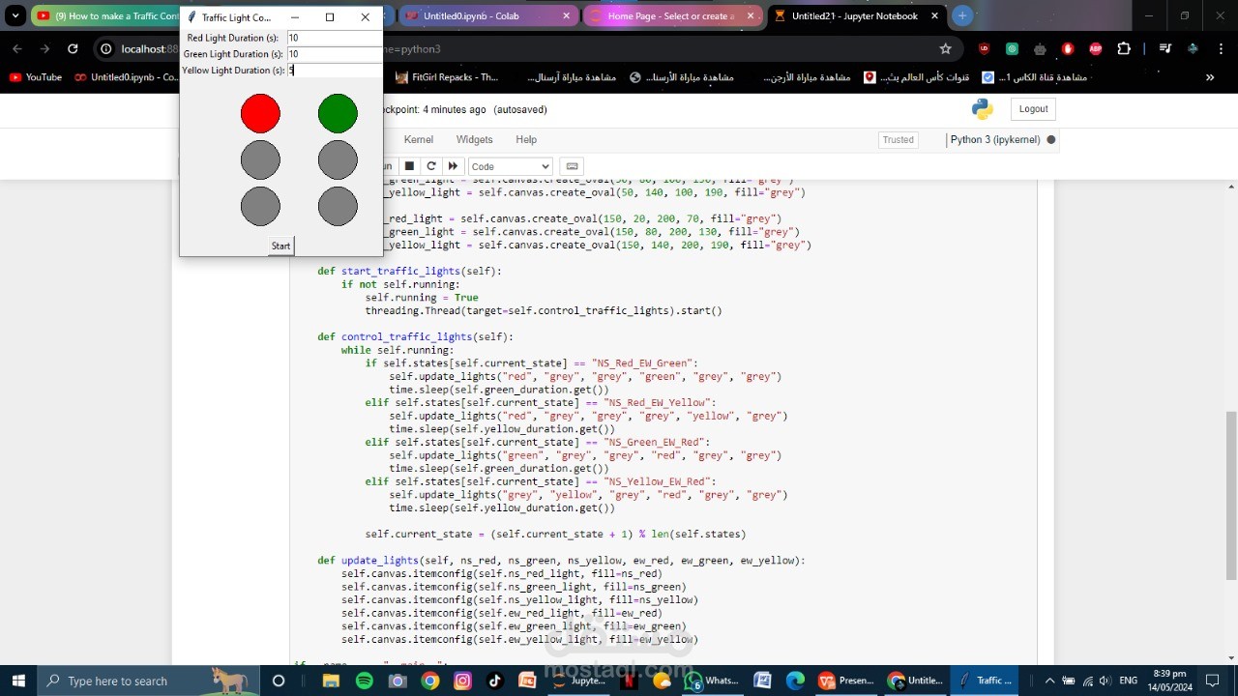This screenshot has width=1238, height=696.
Task: Click the page vertical scrollbar thumb
Action: tap(1231, 494)
